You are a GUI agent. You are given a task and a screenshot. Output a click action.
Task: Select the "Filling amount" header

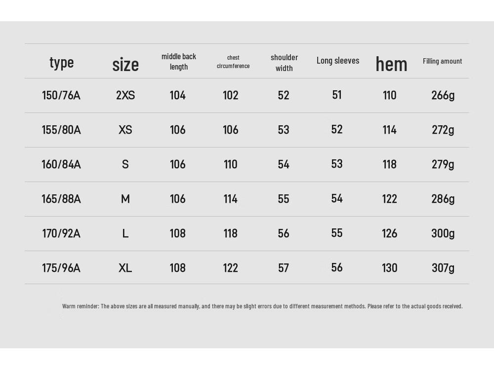pyautogui.click(x=442, y=61)
